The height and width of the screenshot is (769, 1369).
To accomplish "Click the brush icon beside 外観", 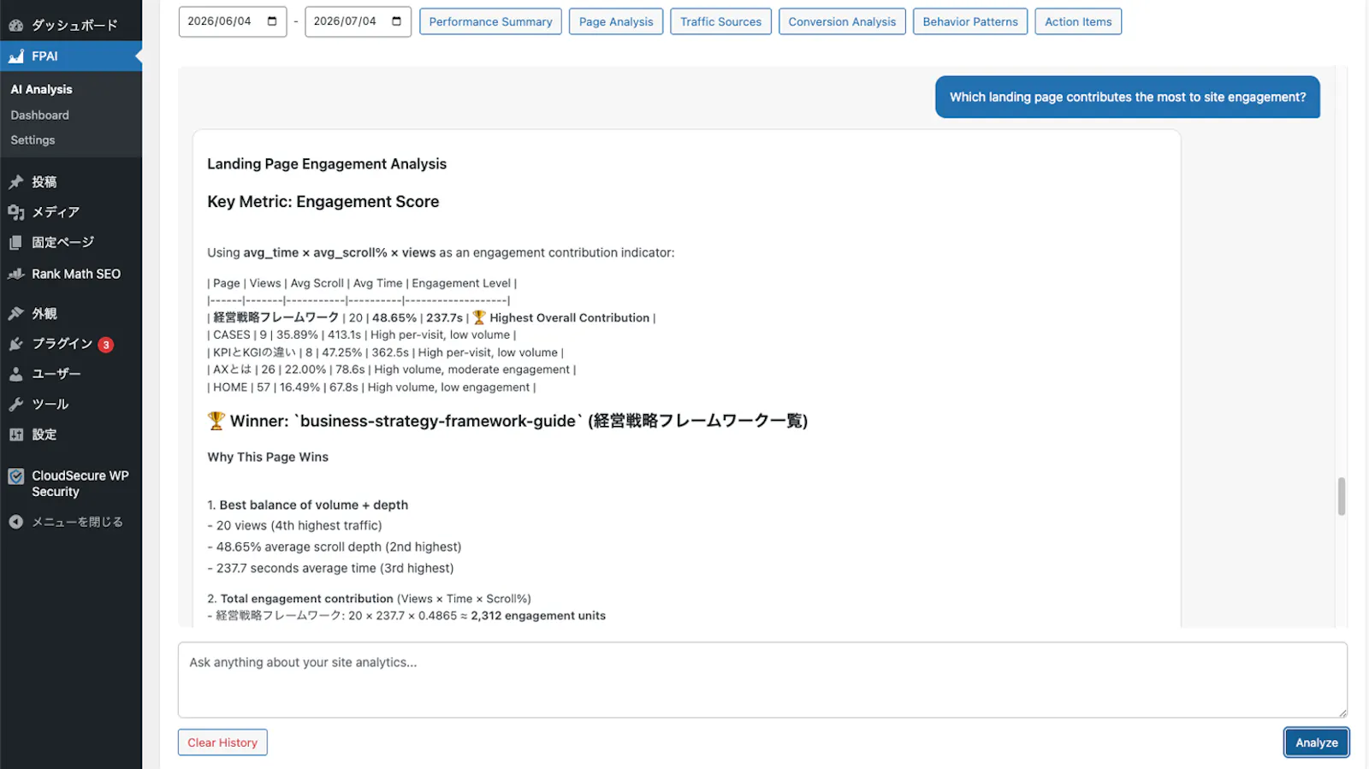I will click(15, 314).
